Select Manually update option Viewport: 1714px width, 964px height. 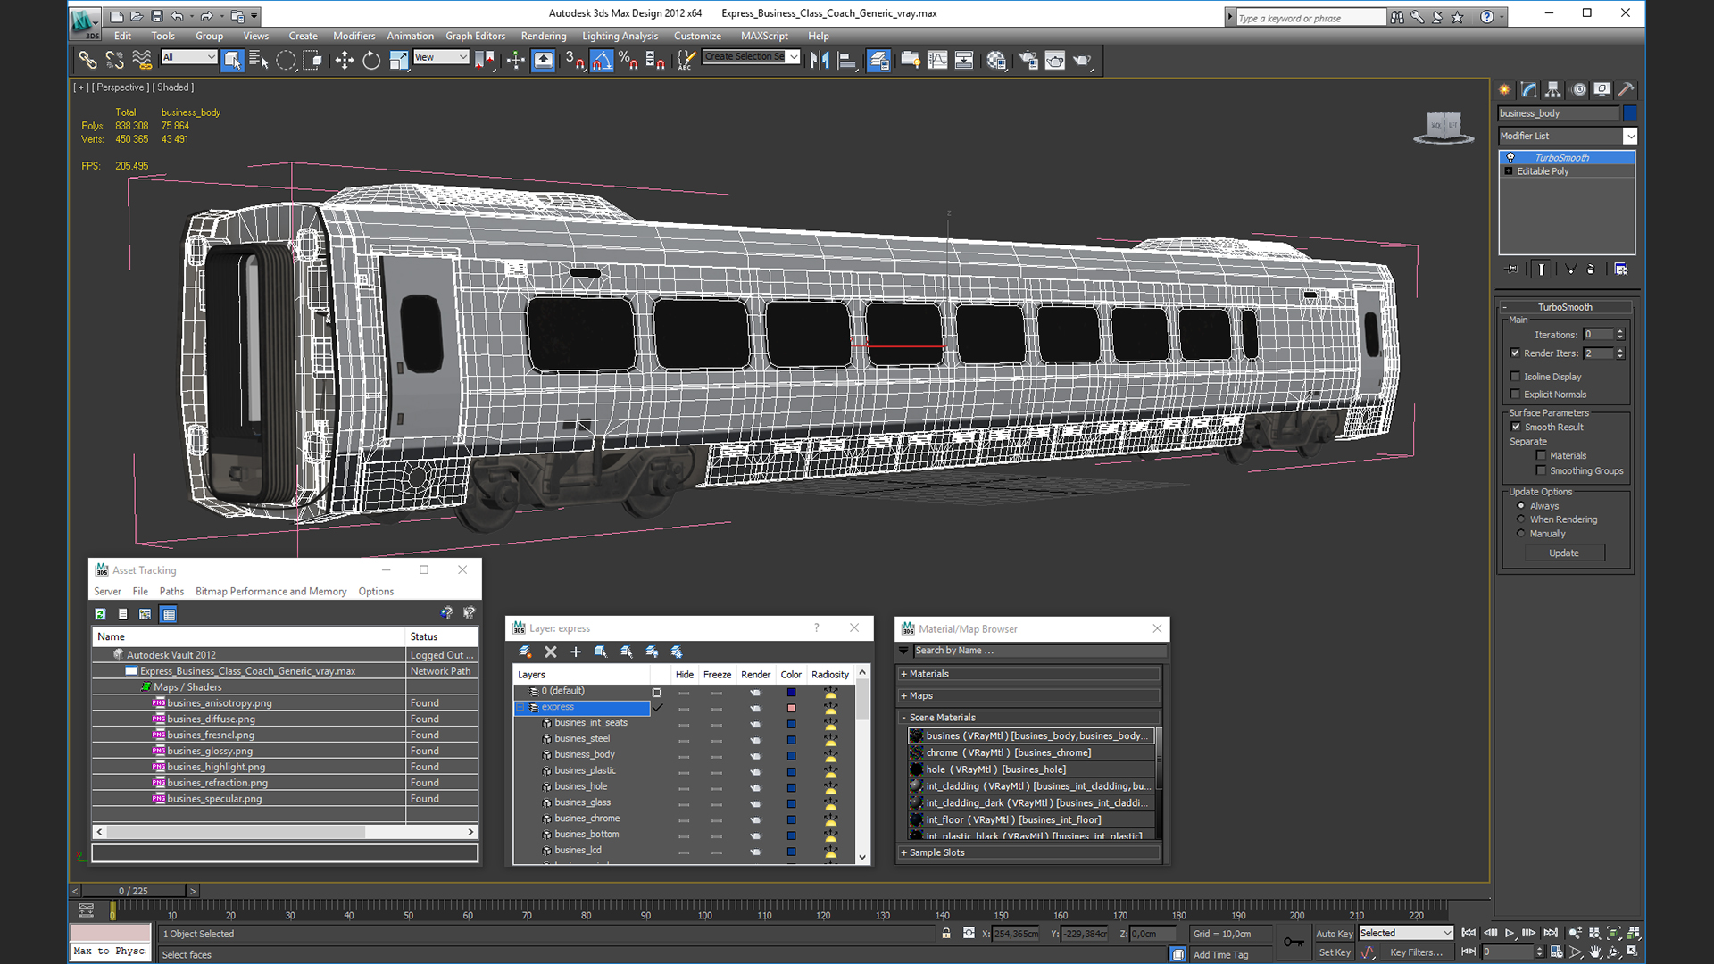1521,533
